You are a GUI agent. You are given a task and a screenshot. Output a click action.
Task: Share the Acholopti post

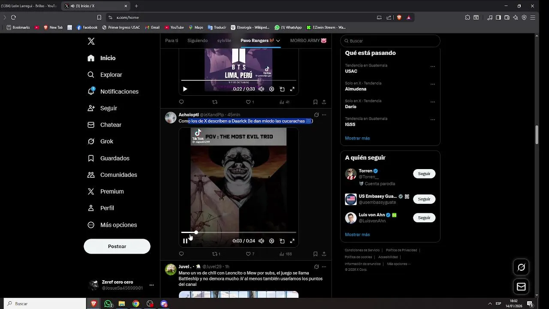tap(324, 254)
